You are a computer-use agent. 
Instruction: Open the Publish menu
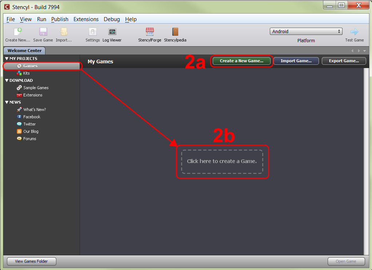pyautogui.click(x=60, y=19)
